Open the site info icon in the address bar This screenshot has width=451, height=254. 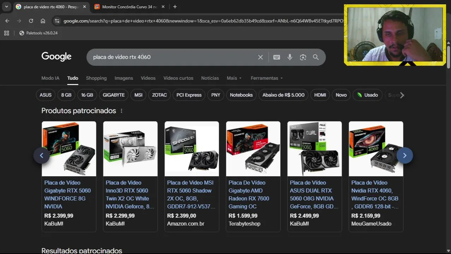point(57,21)
